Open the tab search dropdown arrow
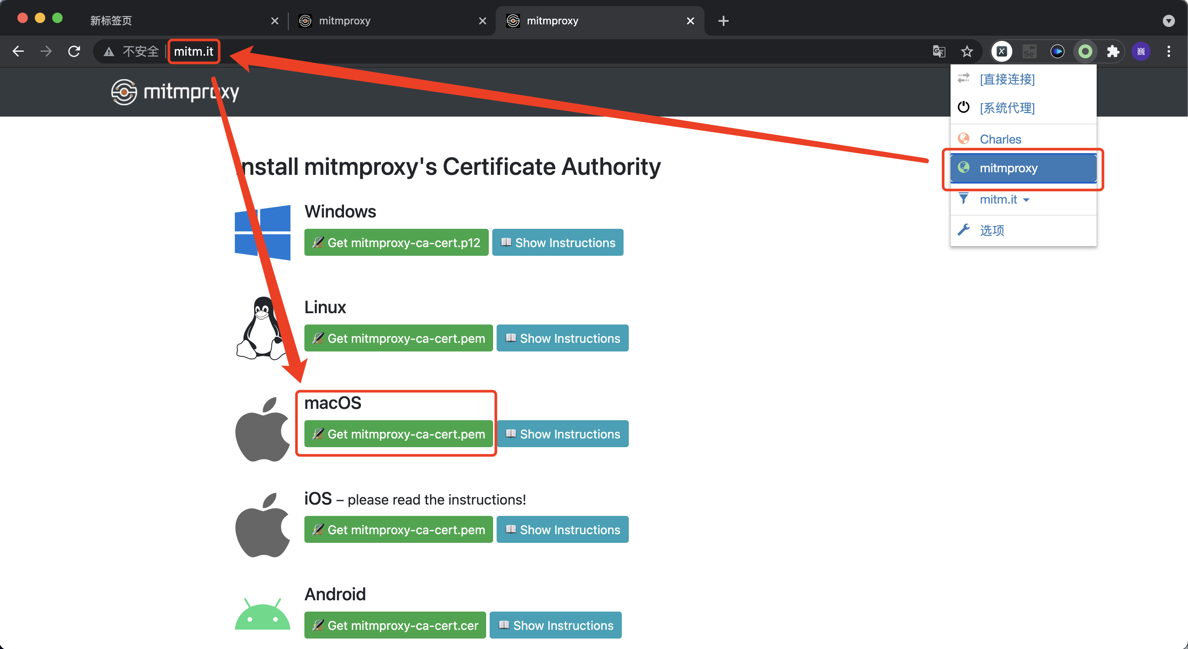The image size is (1188, 649). 1168,21
